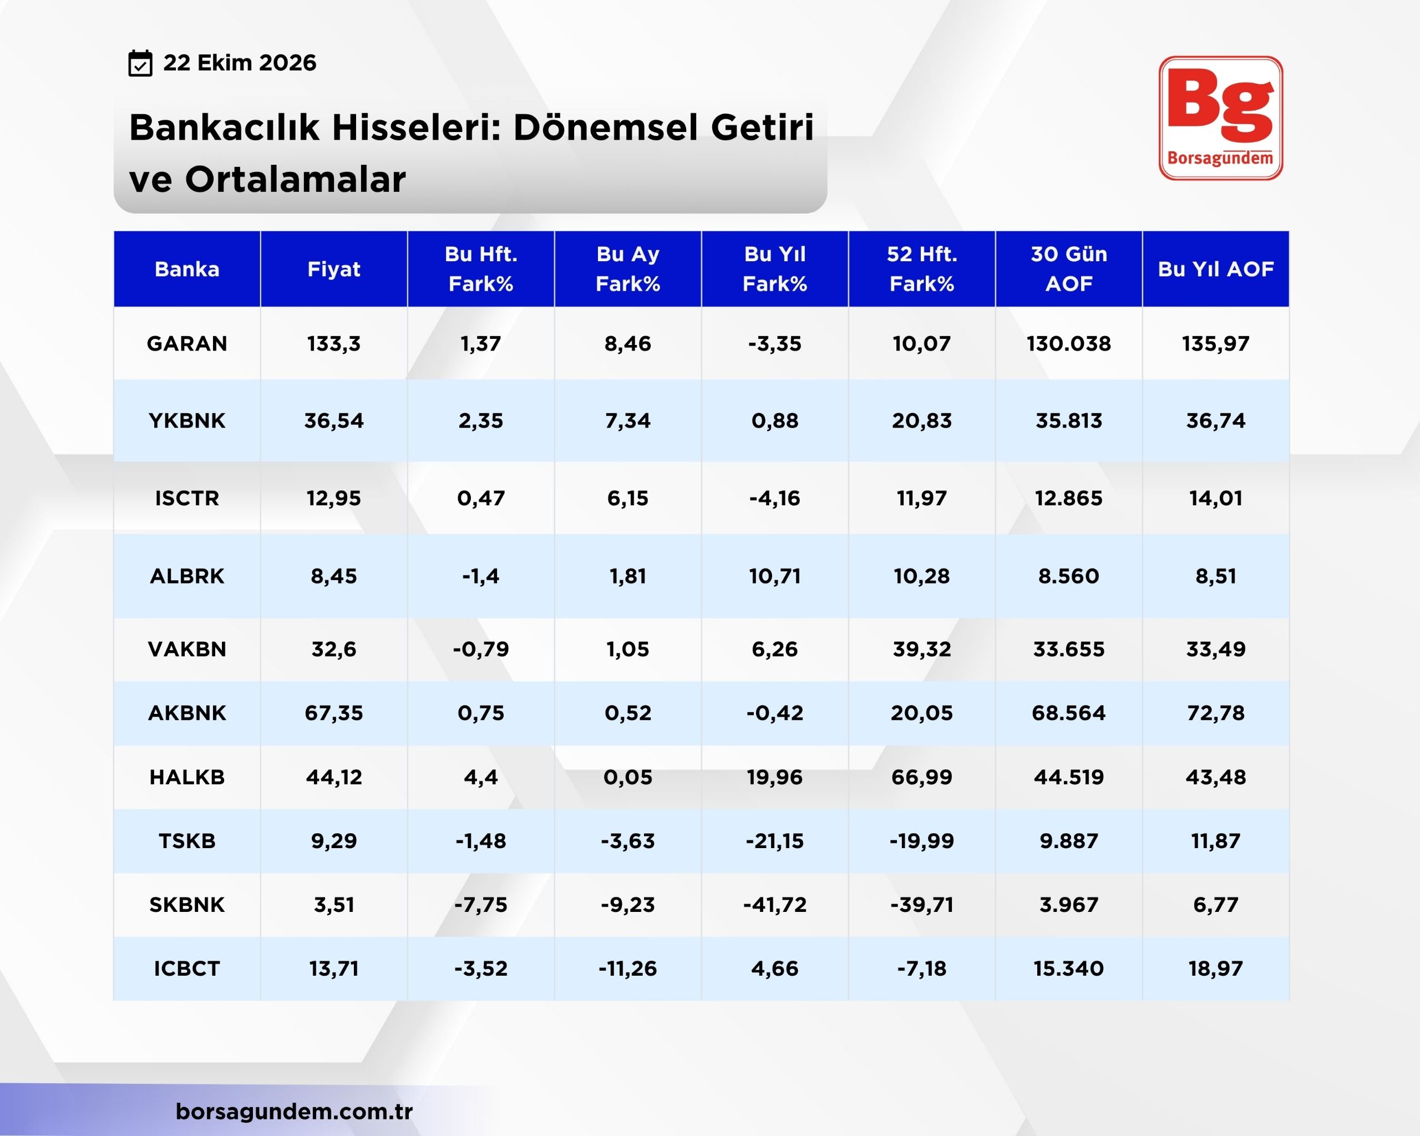Image resolution: width=1420 pixels, height=1136 pixels.
Task: Click ICBCT 30-day AOF 15.340
Action: tap(1069, 968)
